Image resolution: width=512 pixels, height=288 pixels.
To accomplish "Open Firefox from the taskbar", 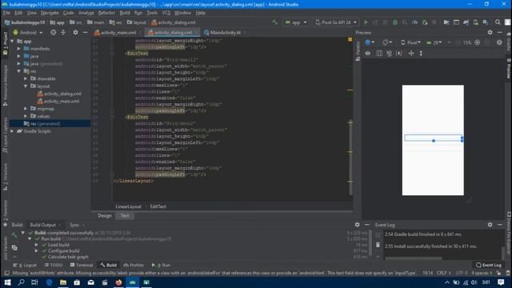I will (x=118, y=282).
